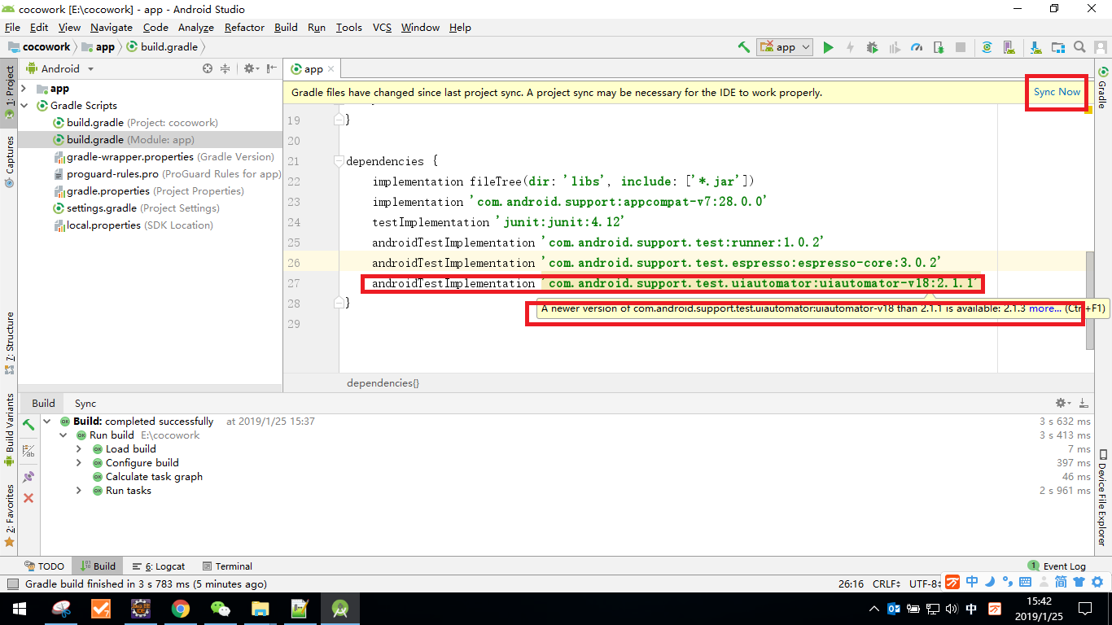Open the Refactor menu

[244, 27]
